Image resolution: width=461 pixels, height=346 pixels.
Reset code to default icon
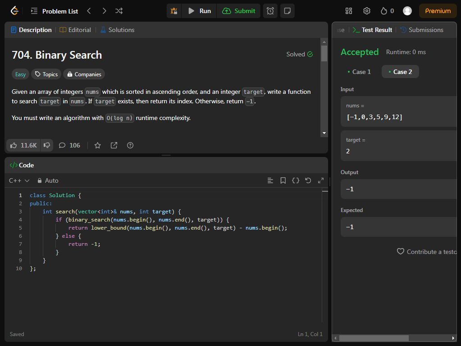coord(308,180)
